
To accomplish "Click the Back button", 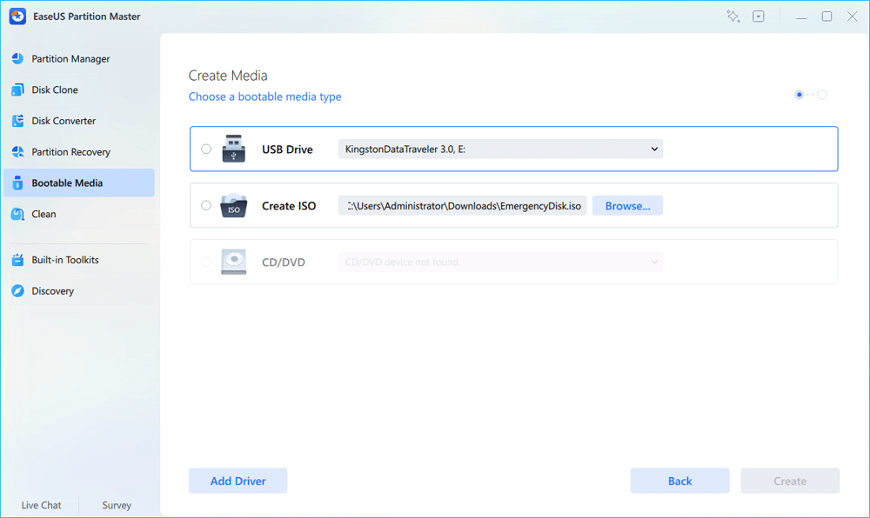I will coord(679,481).
